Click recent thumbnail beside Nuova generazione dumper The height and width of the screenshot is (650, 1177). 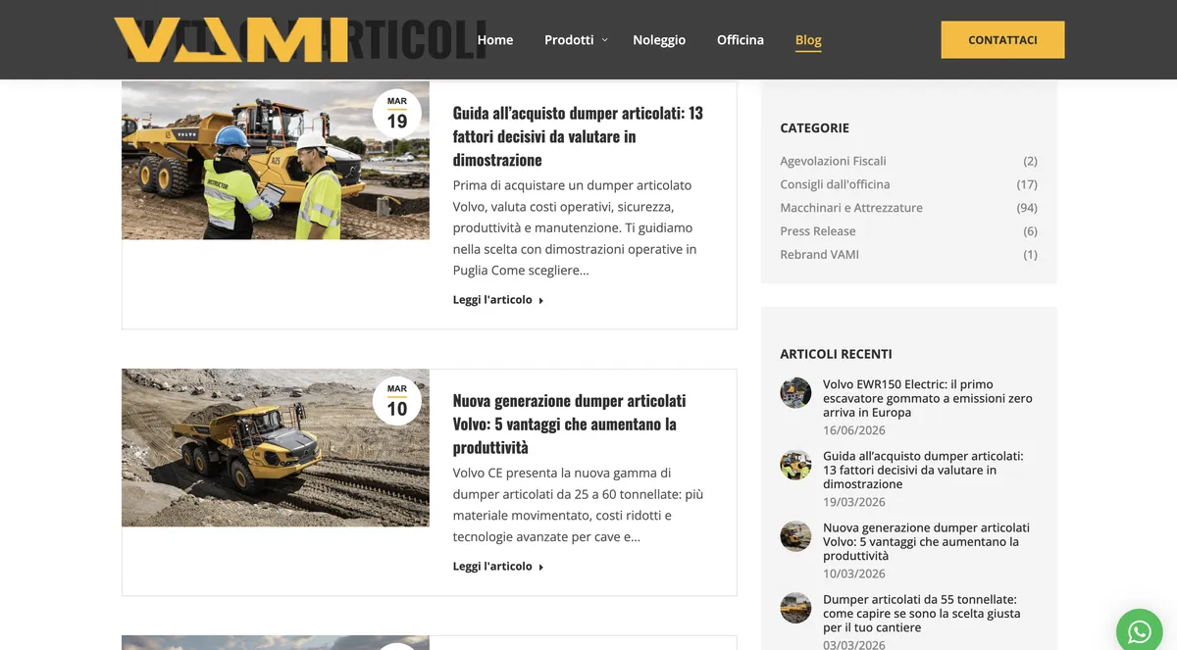(x=795, y=536)
